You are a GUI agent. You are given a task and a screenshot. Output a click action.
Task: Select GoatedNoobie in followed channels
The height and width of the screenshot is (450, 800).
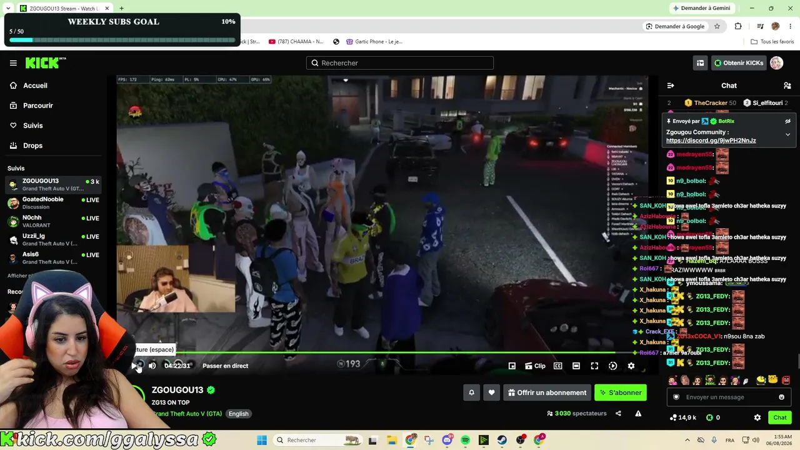click(53, 203)
